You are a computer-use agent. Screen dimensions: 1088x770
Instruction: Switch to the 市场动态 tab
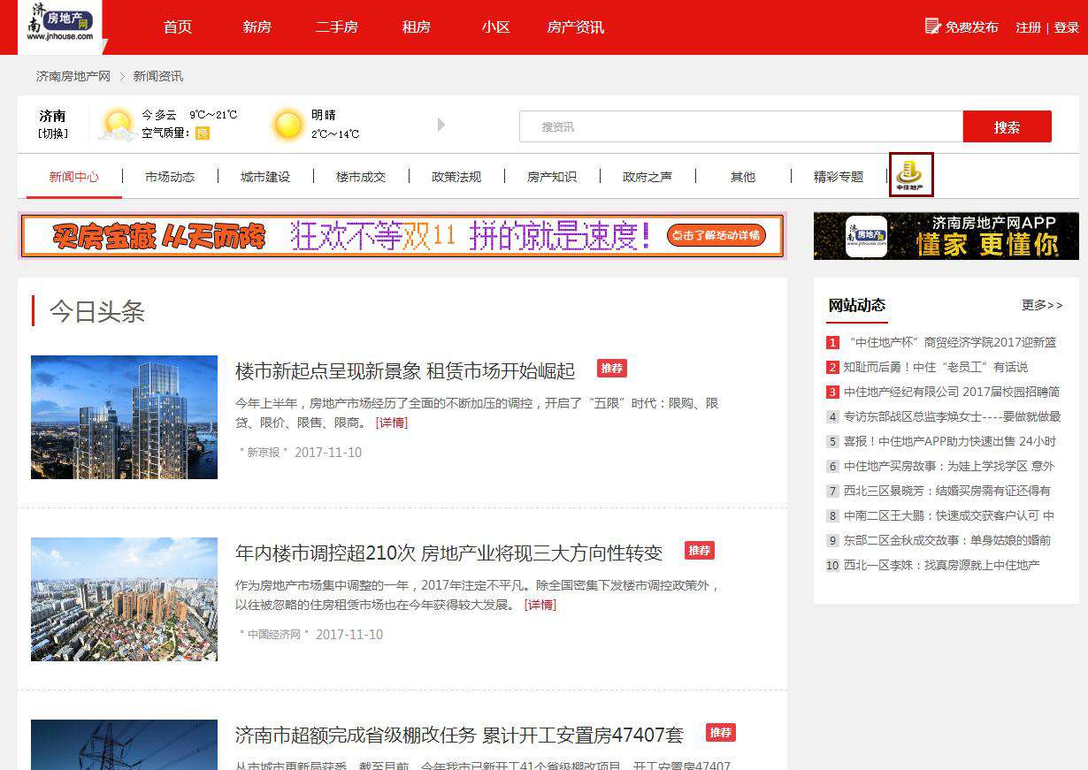click(x=170, y=177)
